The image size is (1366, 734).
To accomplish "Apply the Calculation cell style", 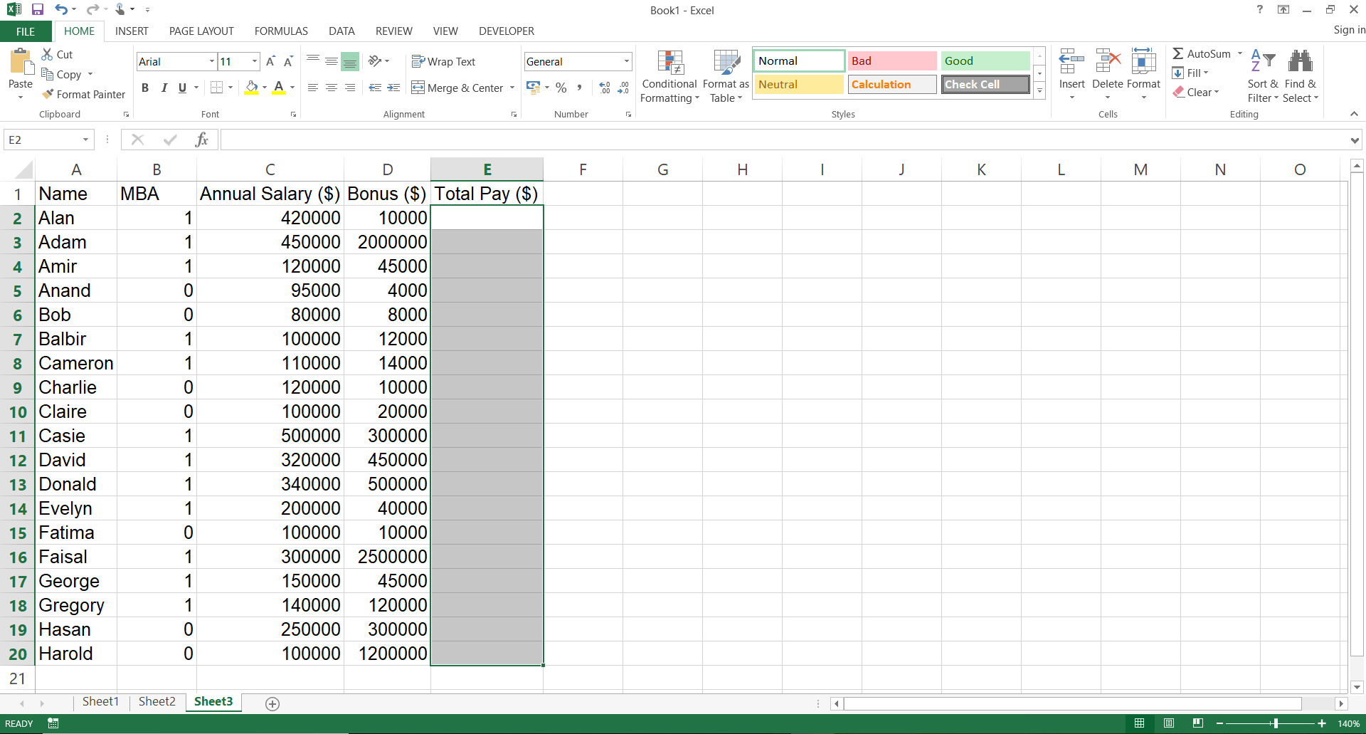I will coord(892,84).
